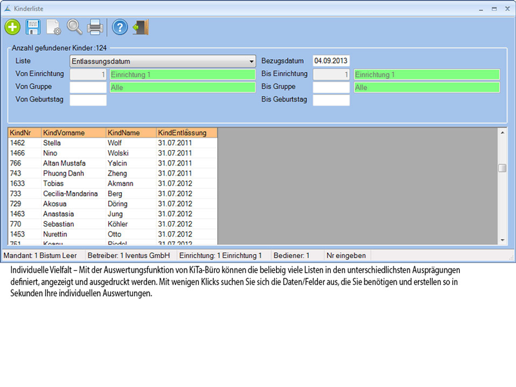Click the green add new entry icon
The image size is (516, 387).
[x=12, y=27]
